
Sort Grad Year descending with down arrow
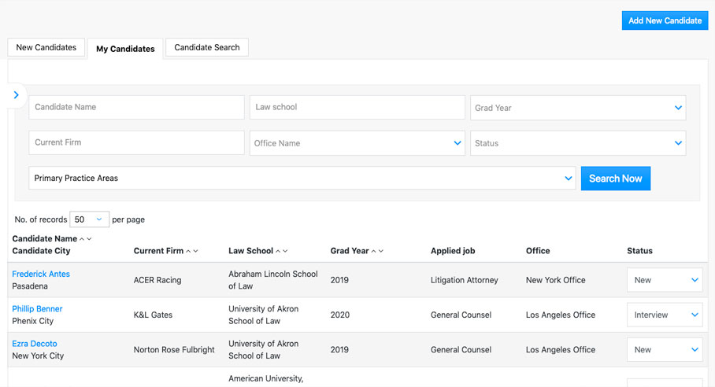381,252
